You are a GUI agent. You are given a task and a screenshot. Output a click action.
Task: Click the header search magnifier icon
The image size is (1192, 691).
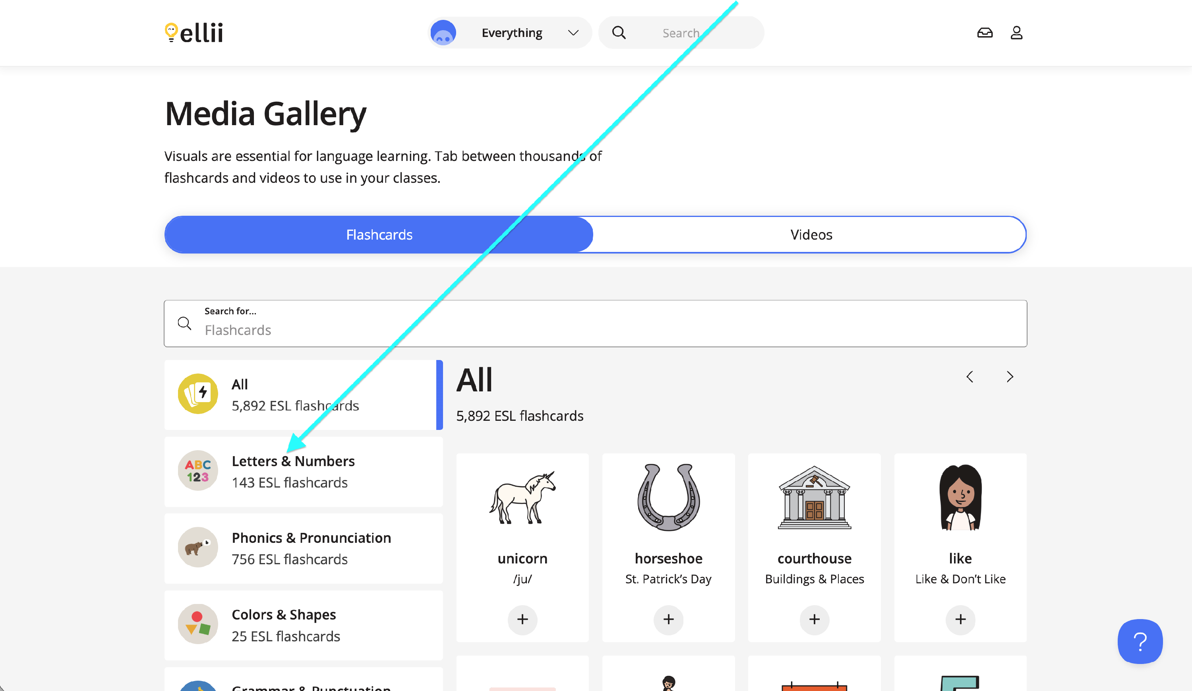(619, 33)
